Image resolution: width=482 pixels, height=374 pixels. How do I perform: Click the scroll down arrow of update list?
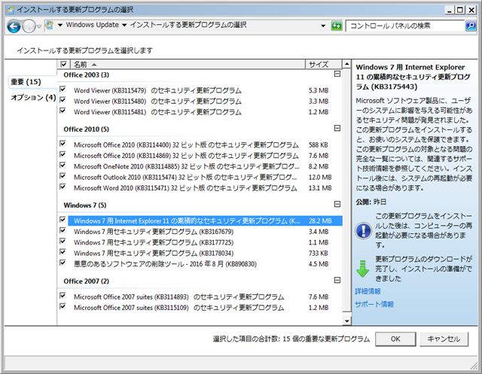point(346,321)
